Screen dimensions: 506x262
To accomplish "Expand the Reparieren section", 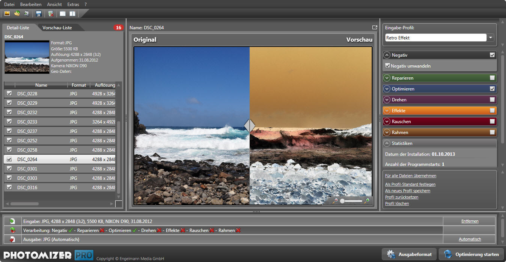I will [x=387, y=78].
